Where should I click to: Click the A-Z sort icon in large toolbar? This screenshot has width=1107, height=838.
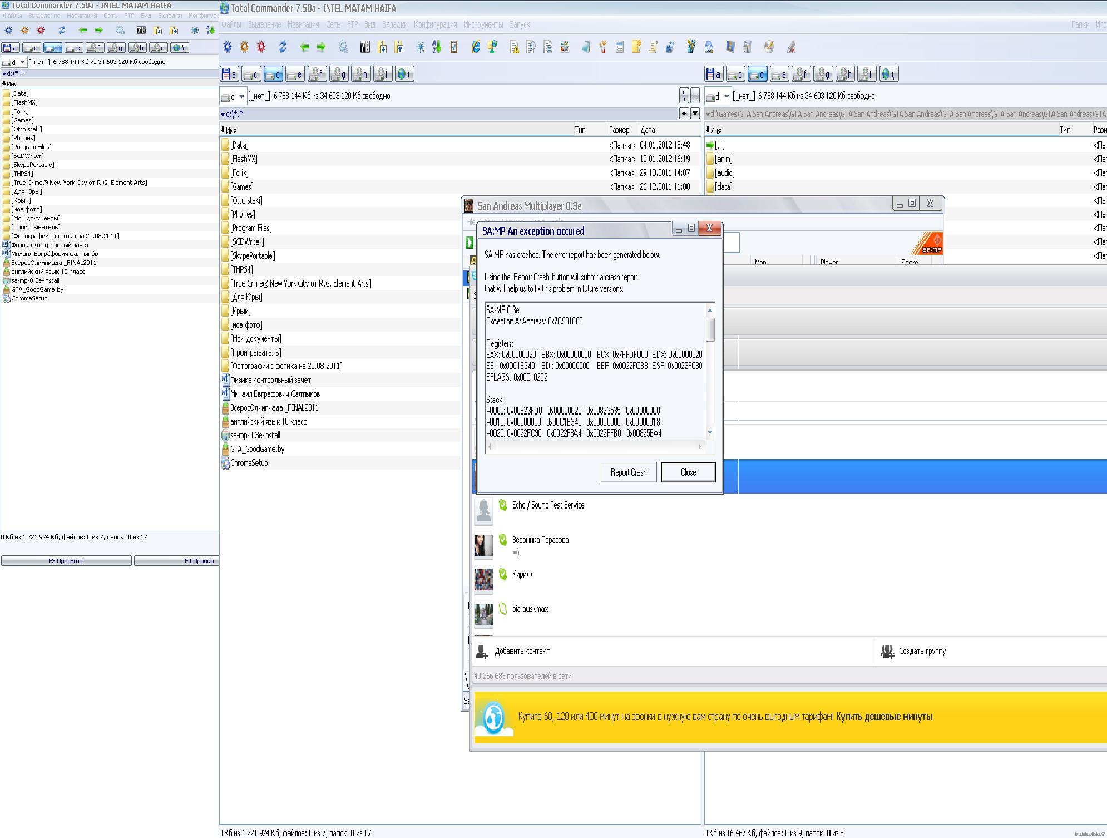pyautogui.click(x=437, y=47)
